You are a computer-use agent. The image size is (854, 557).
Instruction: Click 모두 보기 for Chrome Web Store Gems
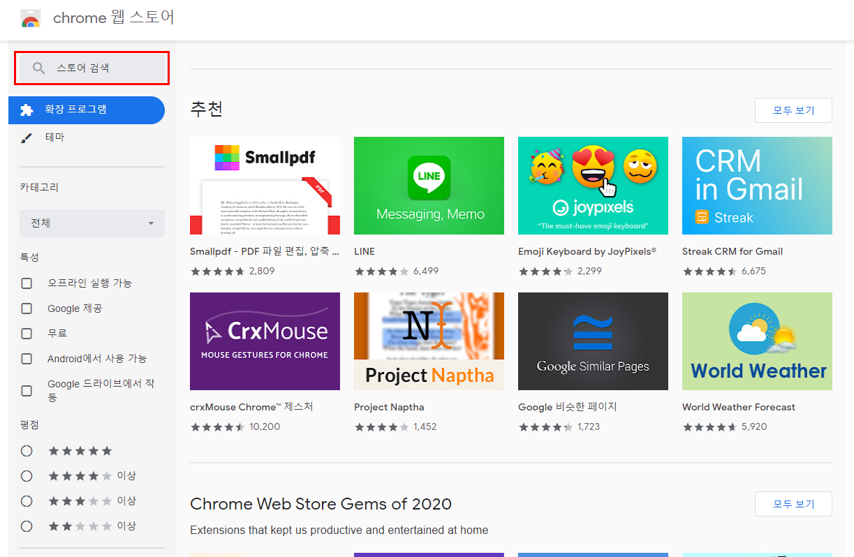click(793, 504)
